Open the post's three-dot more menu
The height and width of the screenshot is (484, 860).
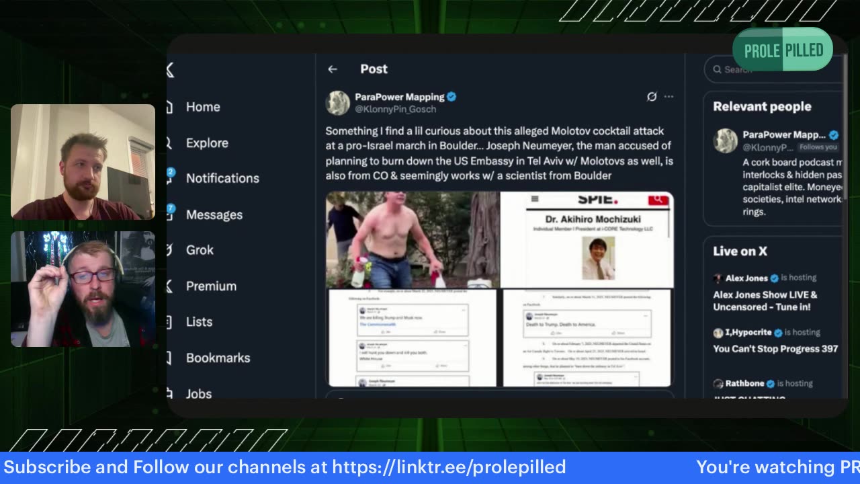coord(669,97)
